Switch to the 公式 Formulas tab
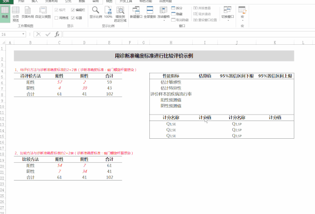 click(x=68, y=1)
